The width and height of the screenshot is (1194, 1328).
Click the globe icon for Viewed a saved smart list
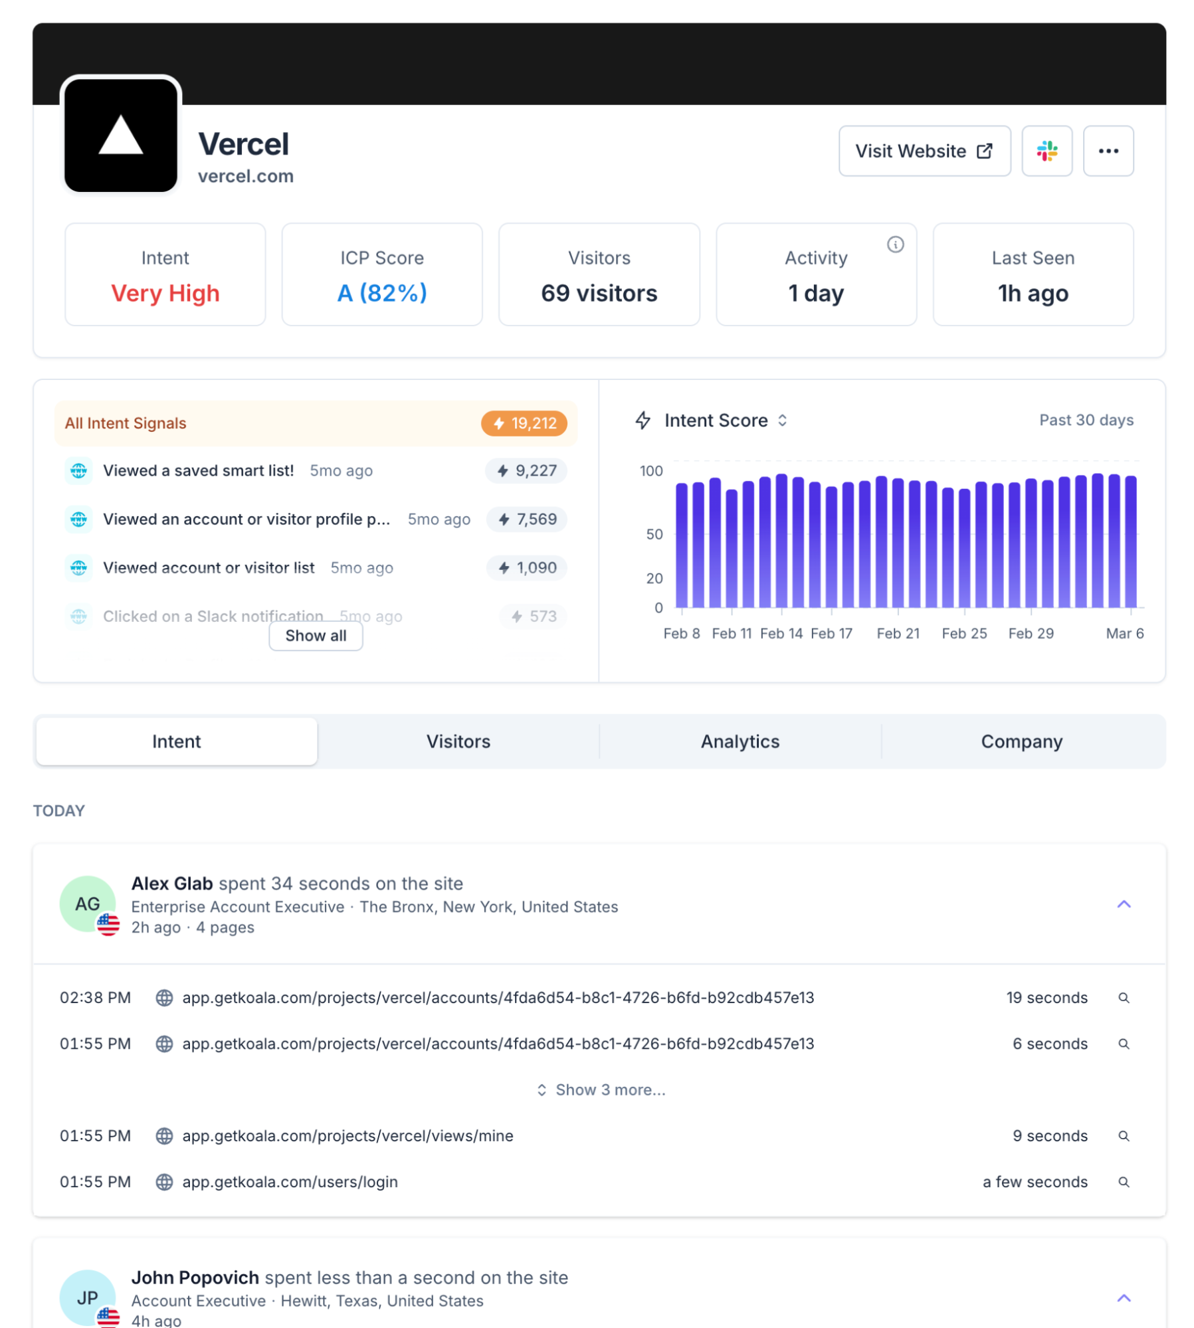click(78, 470)
